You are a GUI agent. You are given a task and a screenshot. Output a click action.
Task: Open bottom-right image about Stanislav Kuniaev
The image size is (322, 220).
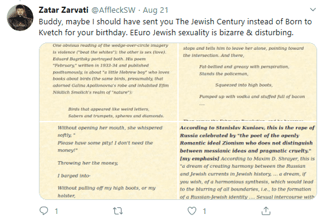247,160
